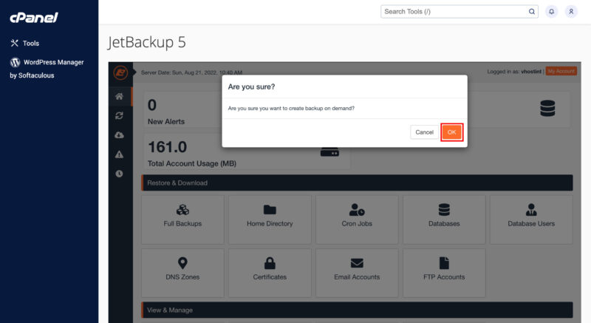Click the disk drive usage icon
Viewport: 591px width, 323px height.
[329, 152]
